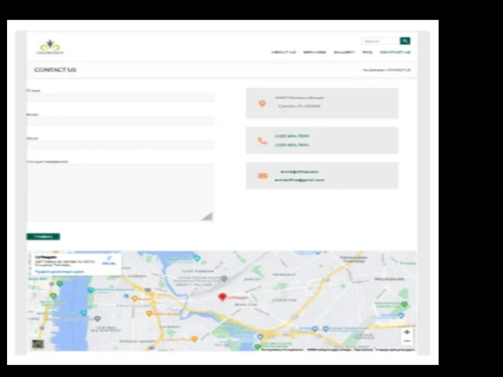Image resolution: width=503 pixels, height=377 pixels.
Task: Click the textarea resize grip corner
Action: (x=208, y=217)
